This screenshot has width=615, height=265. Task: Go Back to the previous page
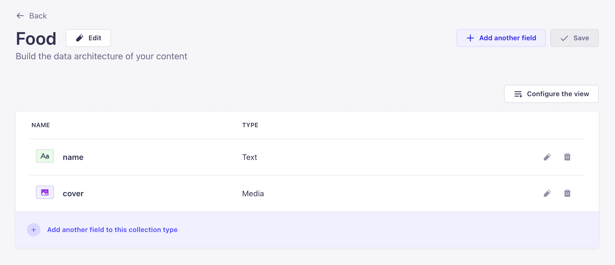tap(31, 16)
